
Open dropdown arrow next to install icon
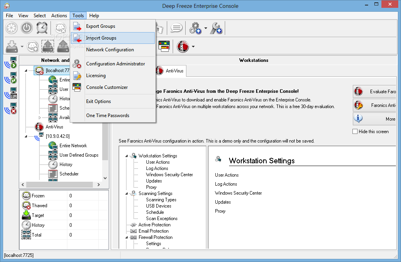click(x=22, y=47)
